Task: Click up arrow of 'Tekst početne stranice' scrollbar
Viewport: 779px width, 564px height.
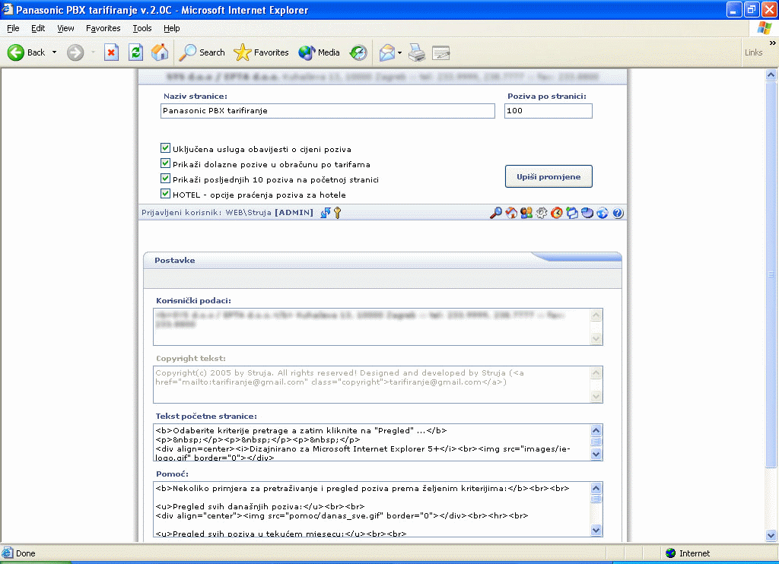Action: pos(596,430)
